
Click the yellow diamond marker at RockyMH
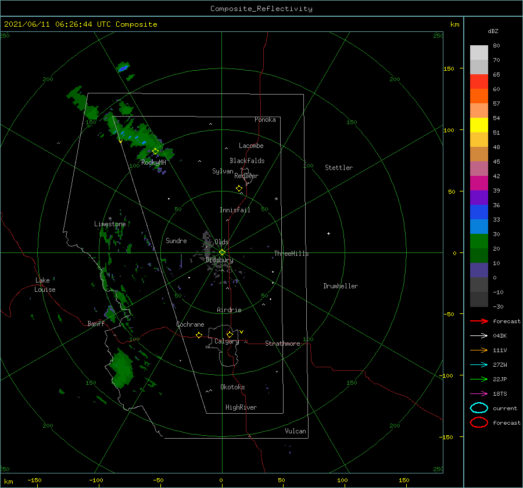tap(155, 151)
